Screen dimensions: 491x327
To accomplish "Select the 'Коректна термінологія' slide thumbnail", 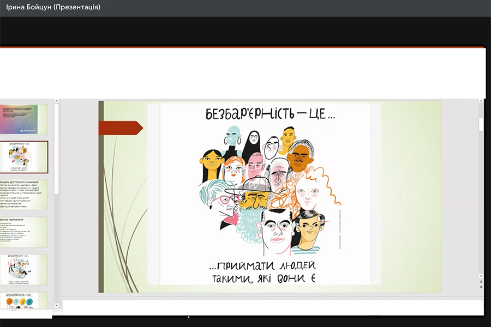I will (23, 232).
